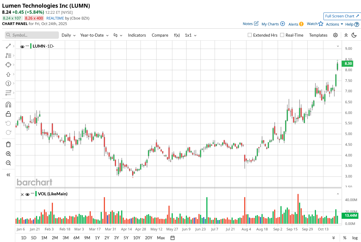
Task: Click the REALTIME data link
Action: 55,18
